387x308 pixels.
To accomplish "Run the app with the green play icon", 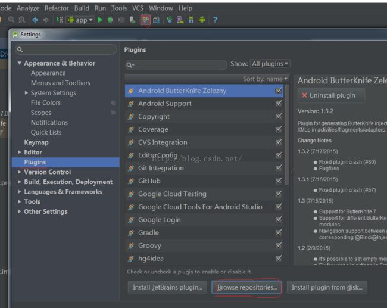I will pos(100,20).
